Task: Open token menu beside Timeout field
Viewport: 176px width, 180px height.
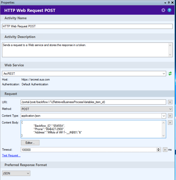Action: [165, 150]
